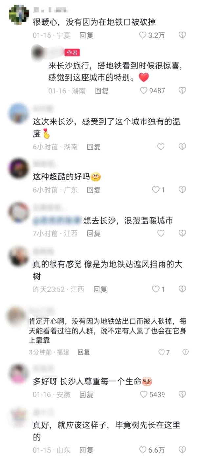Tap the red 作者 author badge

pyautogui.click(x=72, y=53)
